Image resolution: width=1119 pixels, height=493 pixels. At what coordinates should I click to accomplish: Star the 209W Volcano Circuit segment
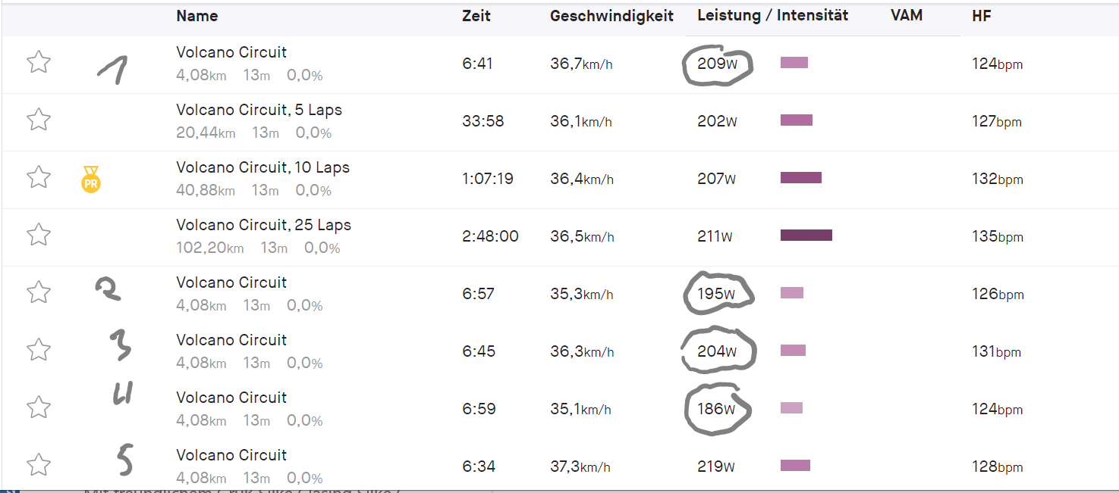[x=39, y=62]
